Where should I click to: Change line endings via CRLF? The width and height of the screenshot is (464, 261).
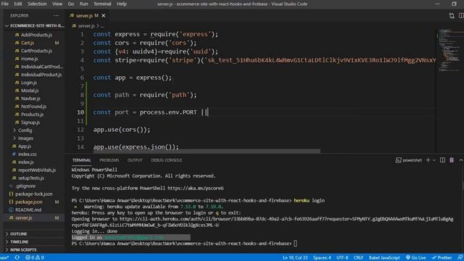tap(358, 258)
